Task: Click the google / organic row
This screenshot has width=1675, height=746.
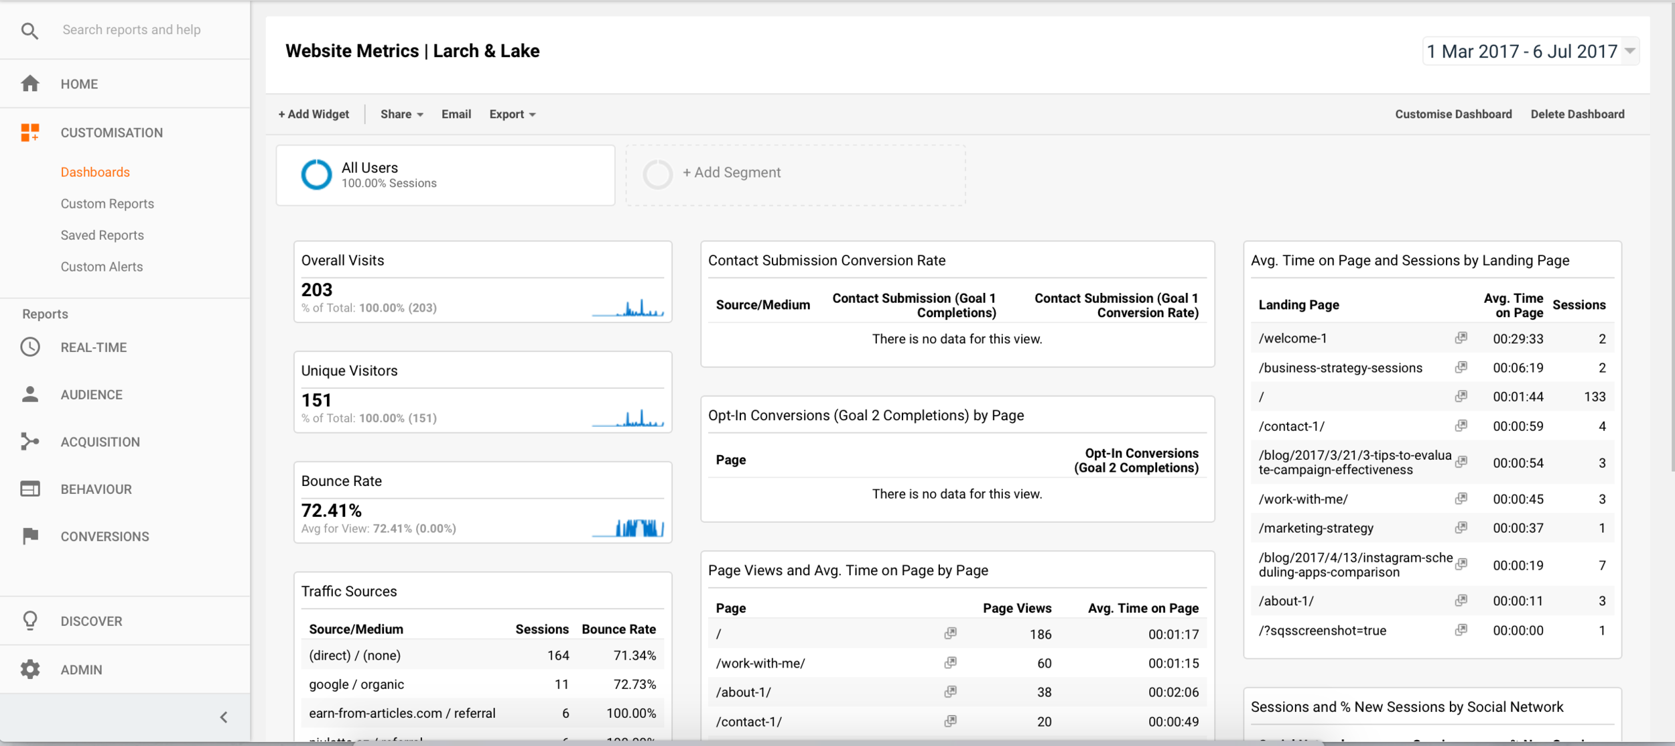Action: coord(482,684)
